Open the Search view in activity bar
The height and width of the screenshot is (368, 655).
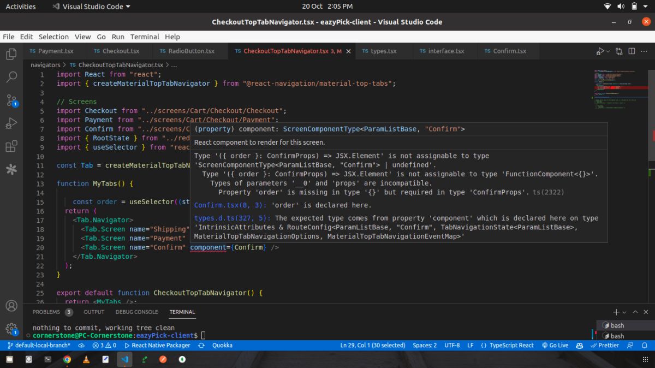pos(11,77)
